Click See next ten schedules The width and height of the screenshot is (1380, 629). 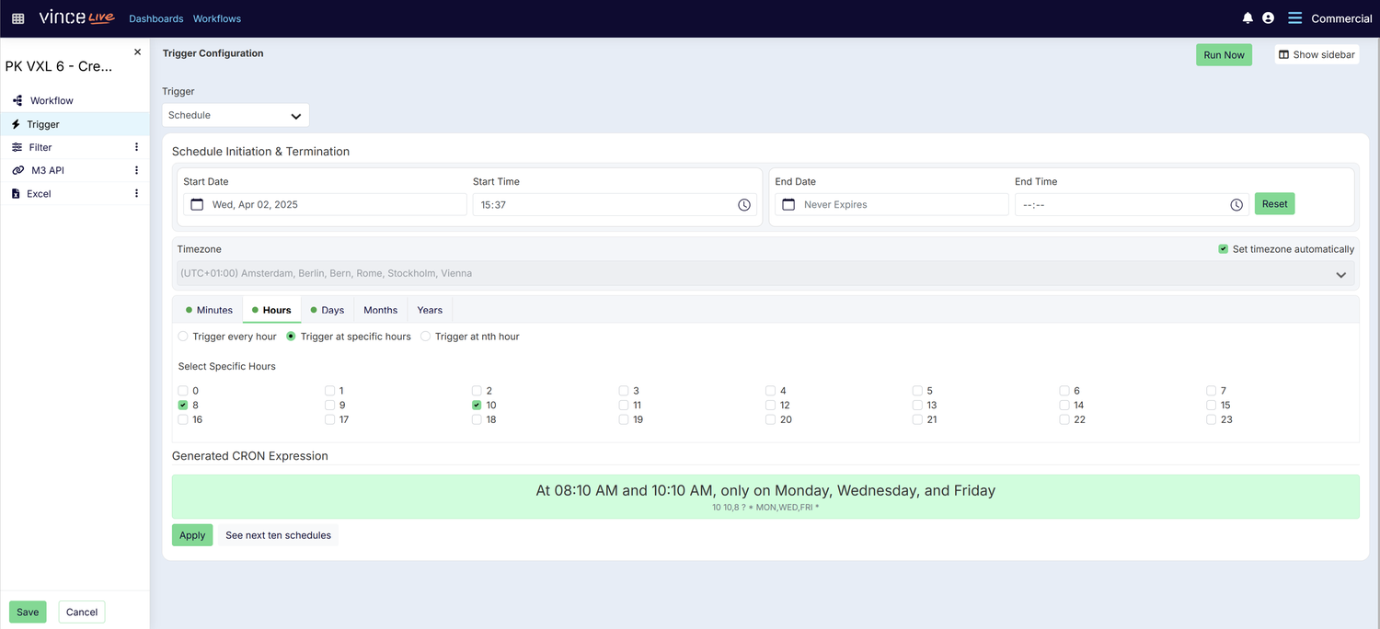[x=278, y=534]
